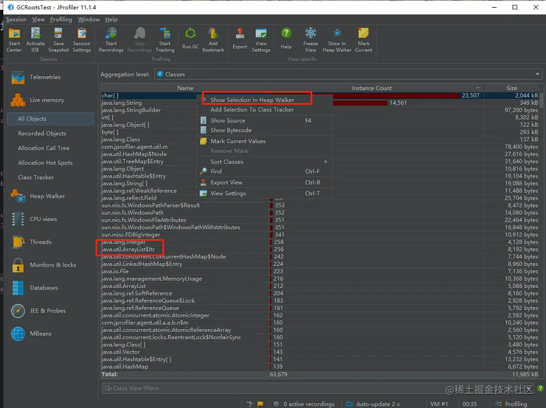Choose Show Source in context menu
The image size is (546, 408).
click(264, 121)
